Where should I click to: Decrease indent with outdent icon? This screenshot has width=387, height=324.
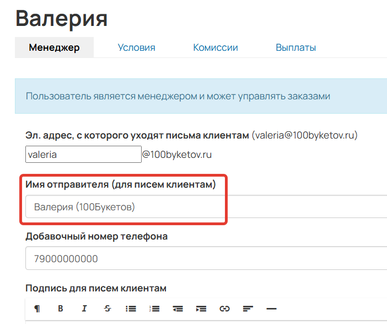(x=178, y=309)
